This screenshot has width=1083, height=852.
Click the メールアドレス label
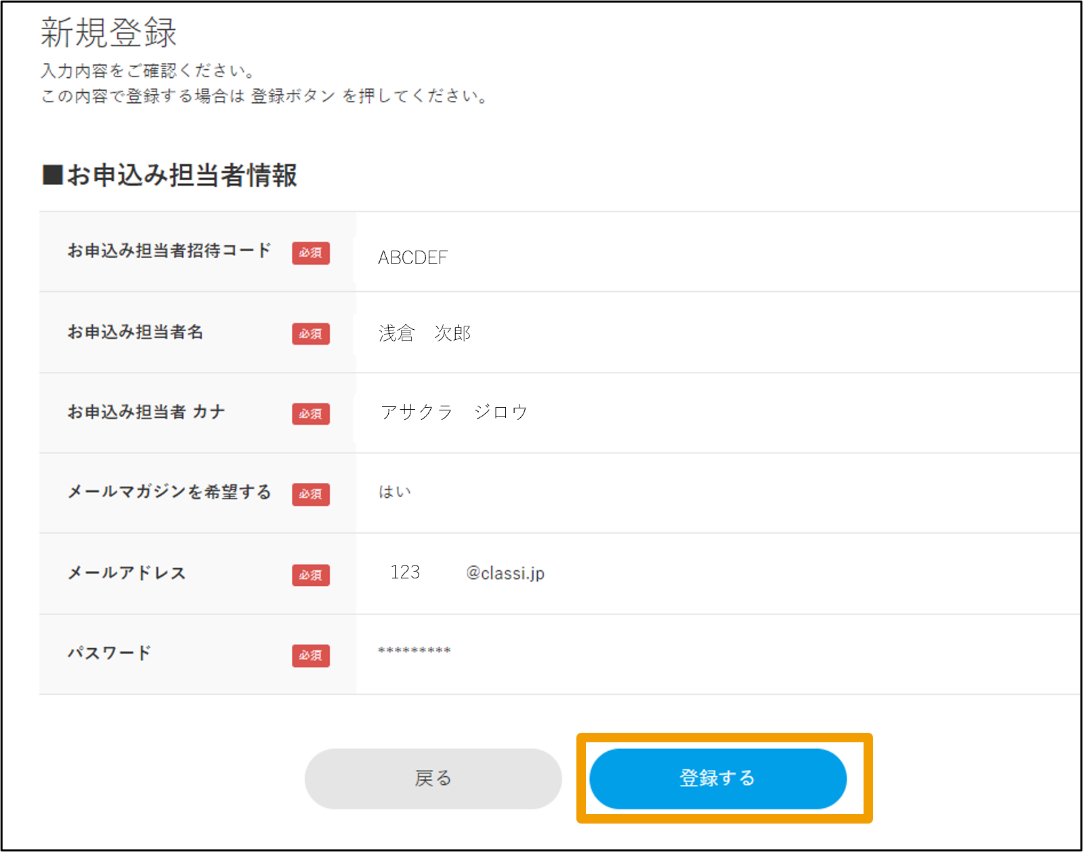click(x=127, y=573)
